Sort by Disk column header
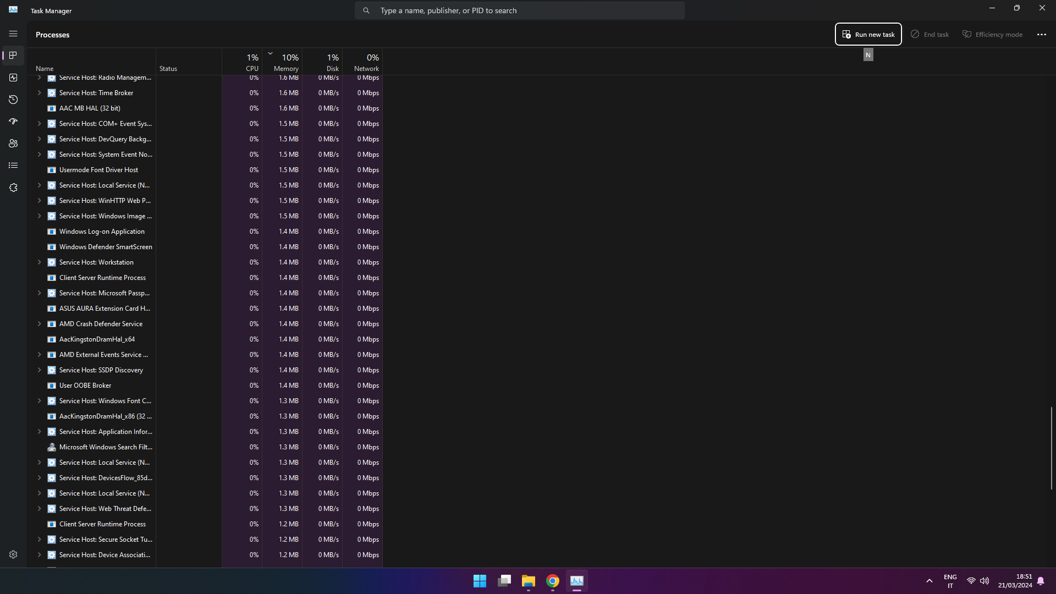Screen dimensions: 1056x594 (x=322, y=62)
